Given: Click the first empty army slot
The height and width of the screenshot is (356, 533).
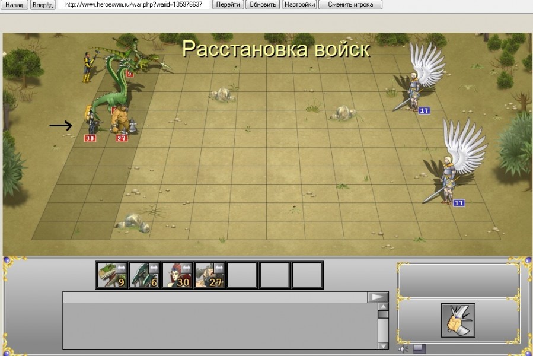Looking at the screenshot, I should [x=242, y=275].
